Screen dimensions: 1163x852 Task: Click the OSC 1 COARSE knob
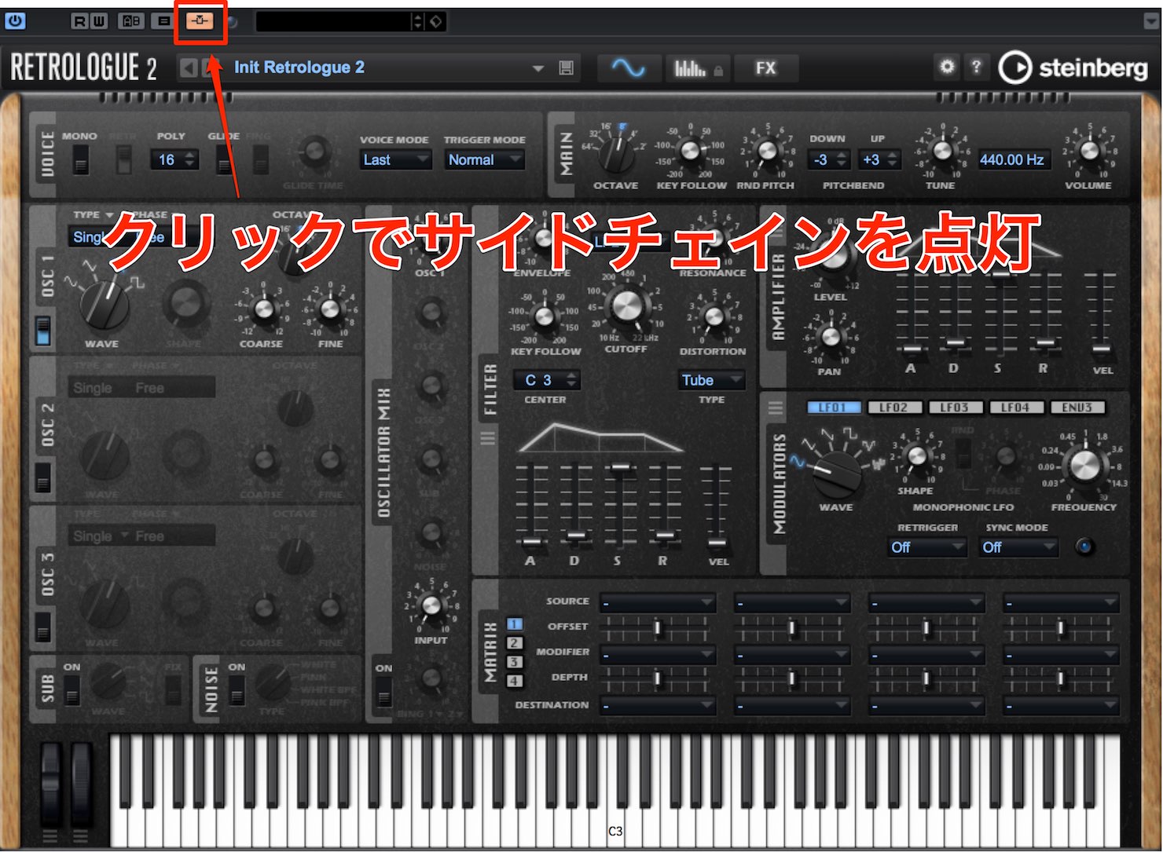click(x=264, y=310)
